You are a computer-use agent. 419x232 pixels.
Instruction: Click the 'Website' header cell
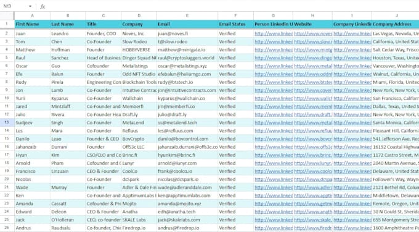[x=312, y=24]
